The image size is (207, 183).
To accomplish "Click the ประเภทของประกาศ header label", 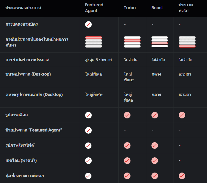I will pyautogui.click(x=23, y=8).
